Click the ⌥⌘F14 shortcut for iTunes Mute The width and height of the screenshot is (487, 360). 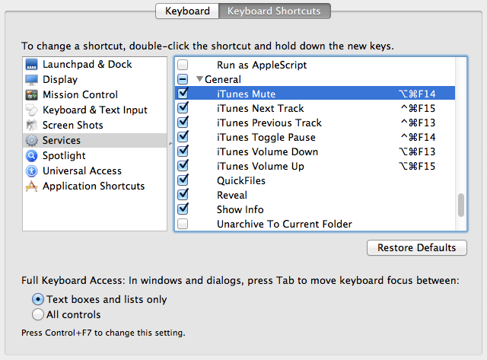tap(417, 94)
